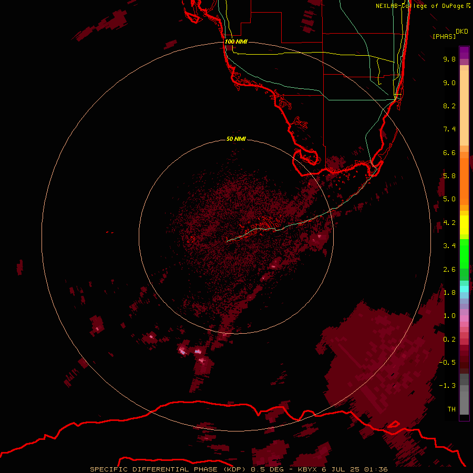Click the 0.5 DEG elevation text
Viewport: 473px width, 473px height.
[x=268, y=469]
